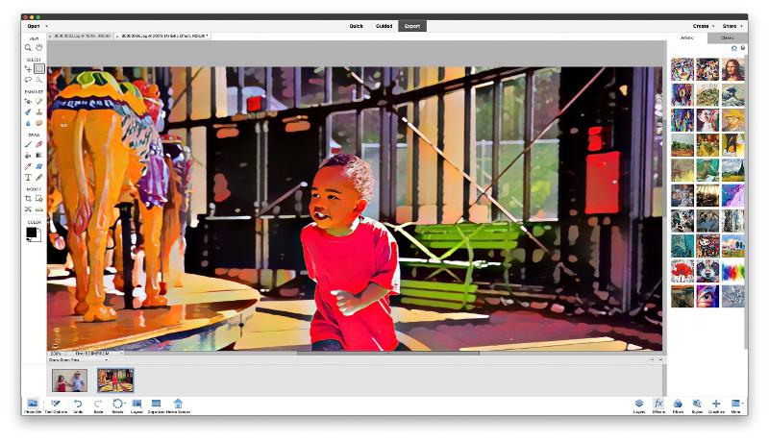The image size is (769, 442).
Task: Toggle the Photo Bin panel
Action: tap(33, 405)
